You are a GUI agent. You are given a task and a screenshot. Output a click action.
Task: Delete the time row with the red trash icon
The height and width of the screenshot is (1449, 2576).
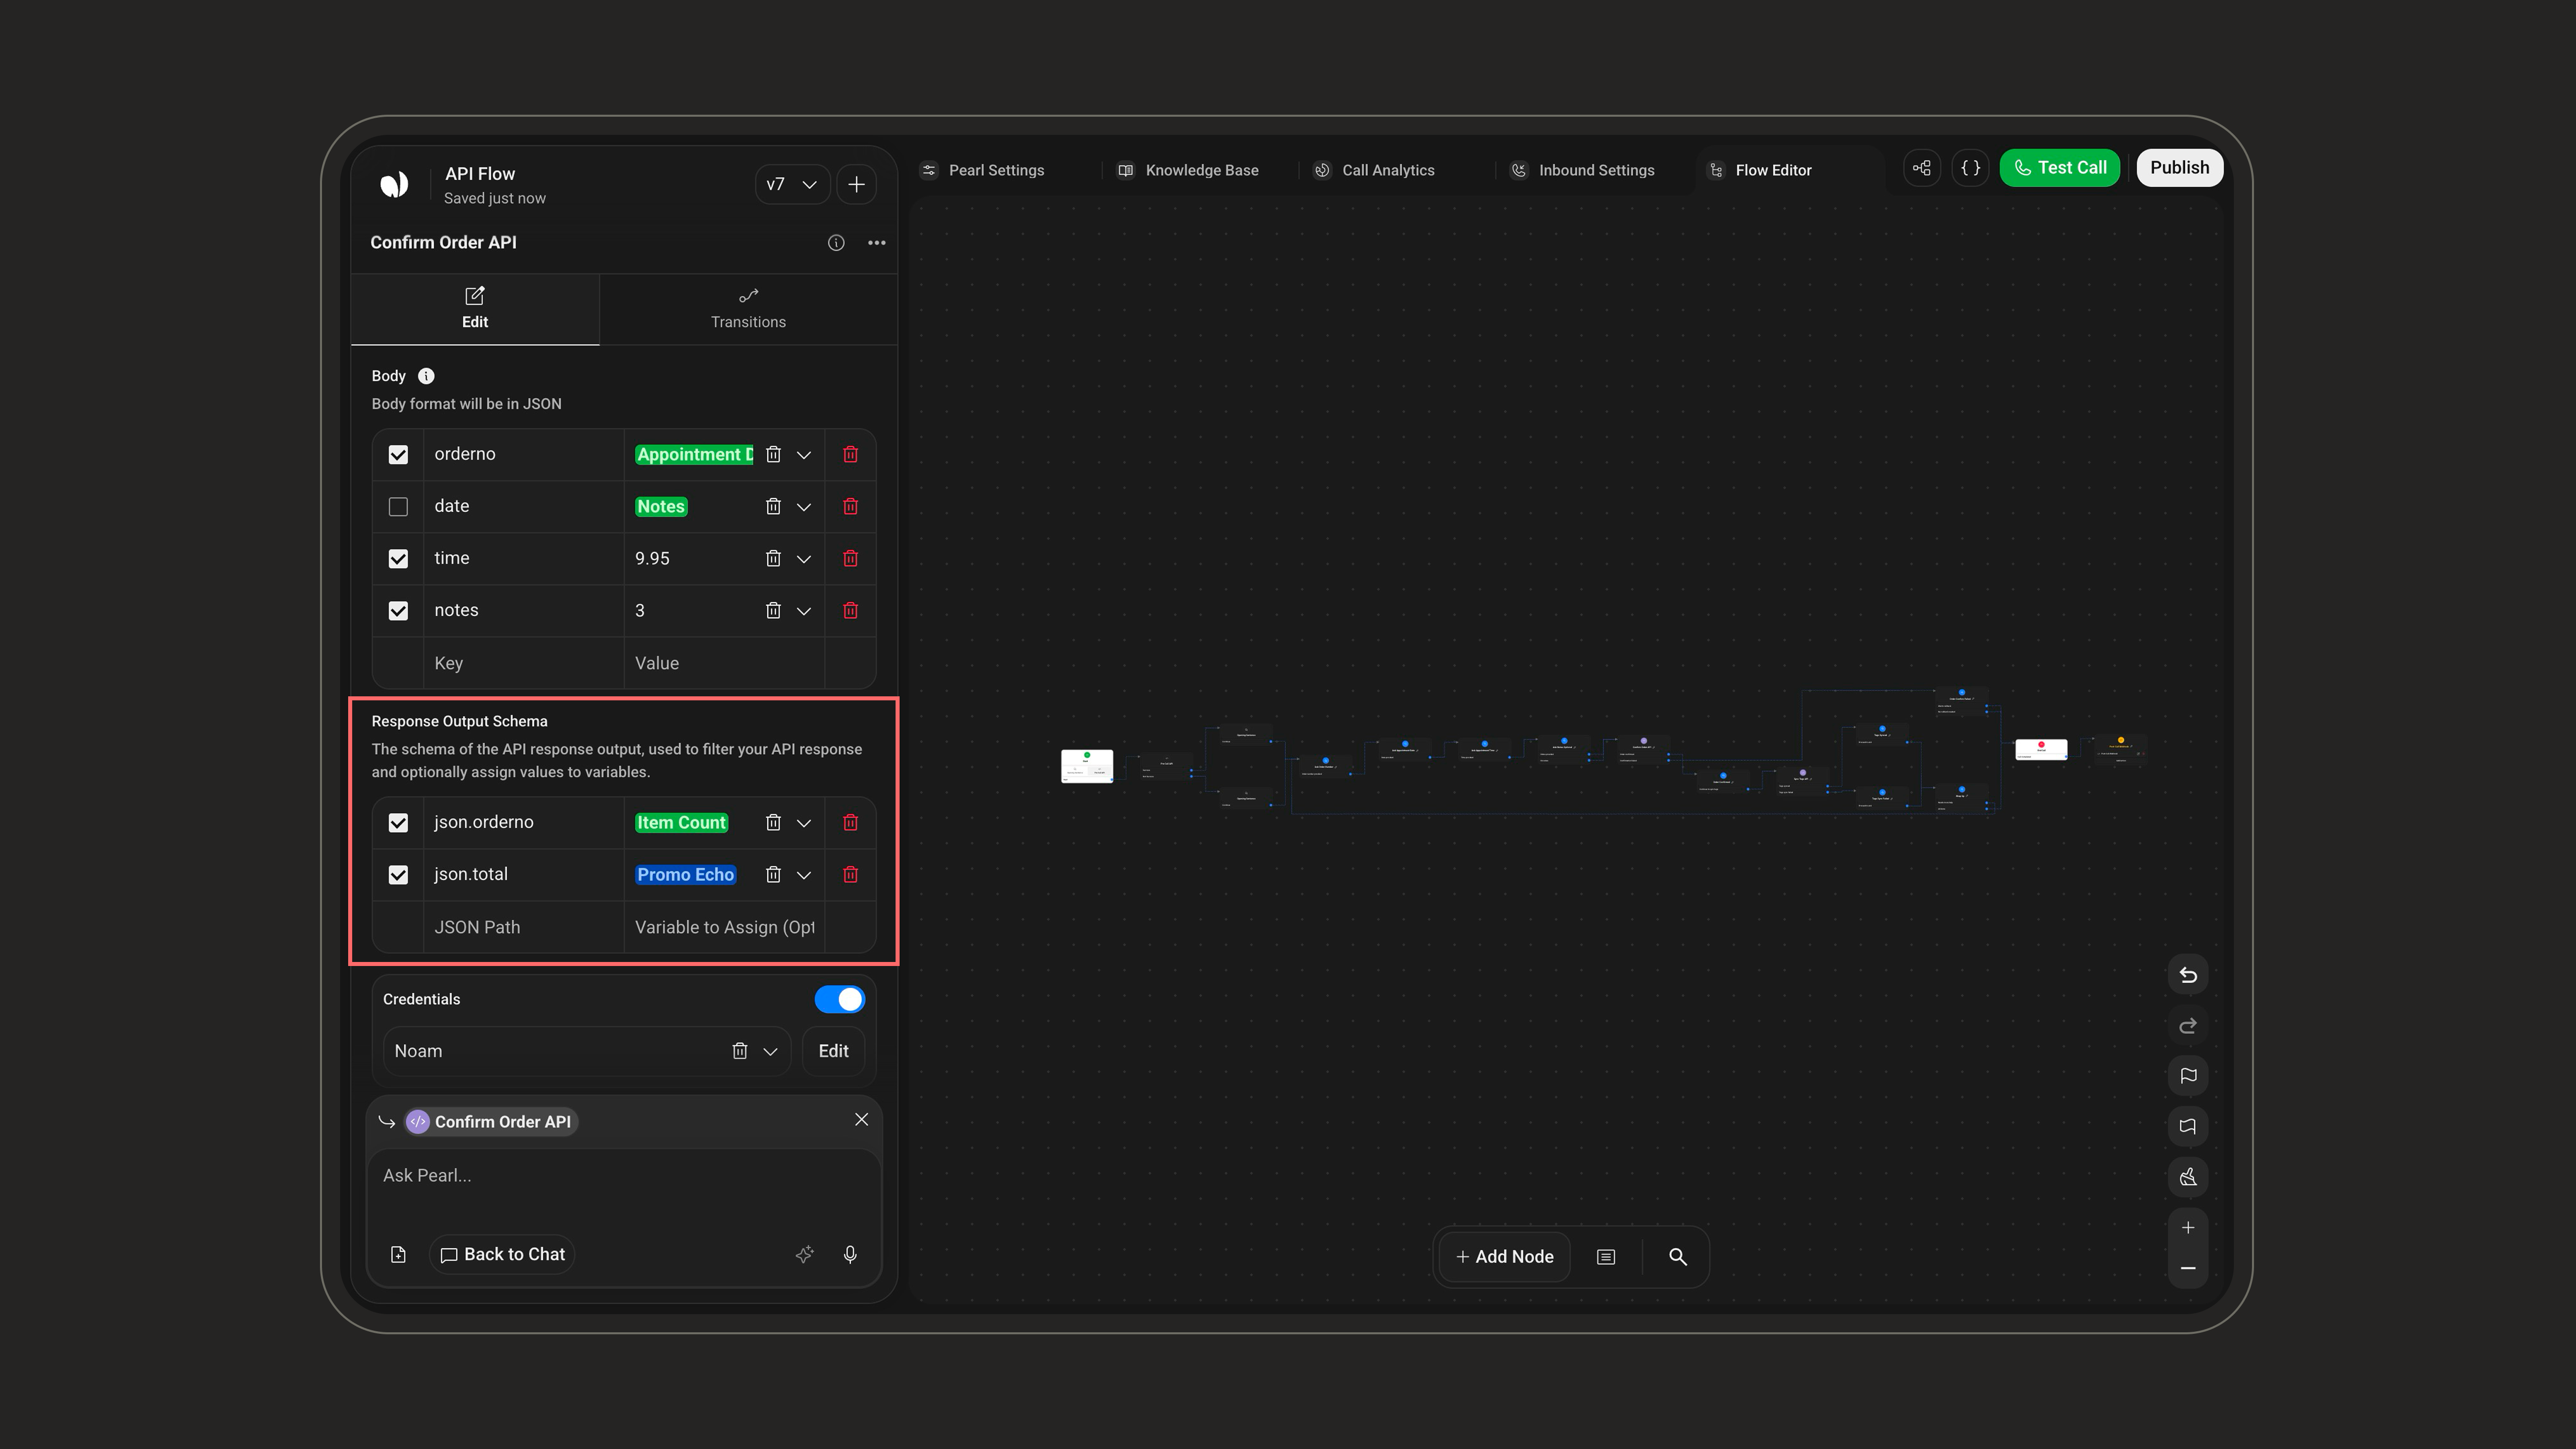point(850,558)
